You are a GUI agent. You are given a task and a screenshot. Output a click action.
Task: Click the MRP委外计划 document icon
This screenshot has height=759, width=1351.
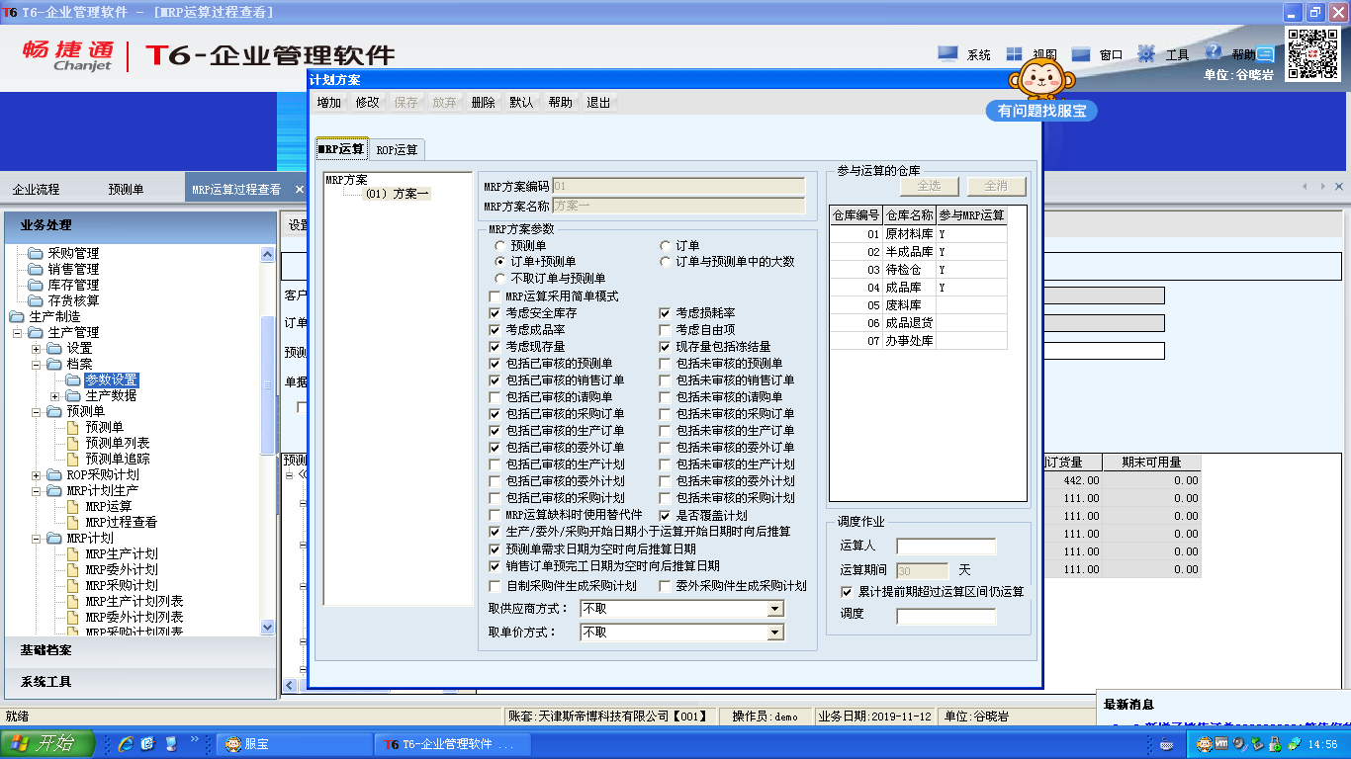(73, 569)
